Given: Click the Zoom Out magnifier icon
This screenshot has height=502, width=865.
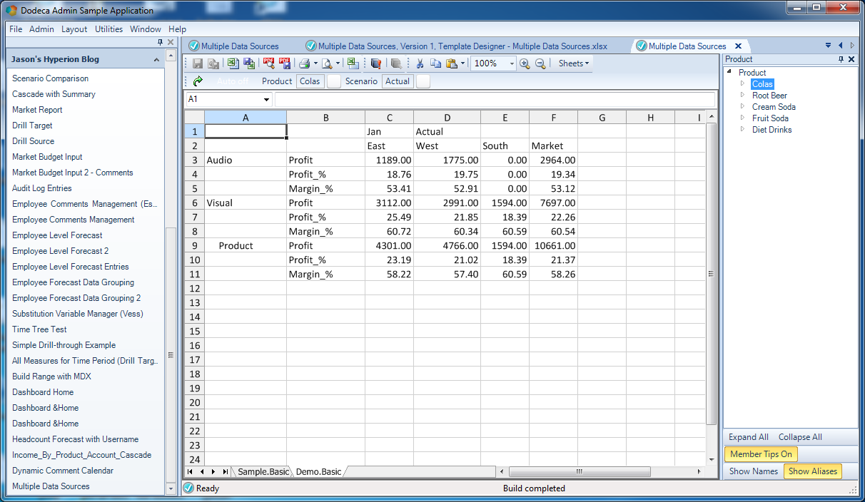Looking at the screenshot, I should pyautogui.click(x=540, y=63).
